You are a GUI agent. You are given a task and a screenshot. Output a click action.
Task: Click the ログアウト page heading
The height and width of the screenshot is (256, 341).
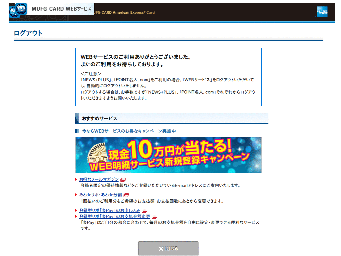(x=28, y=33)
